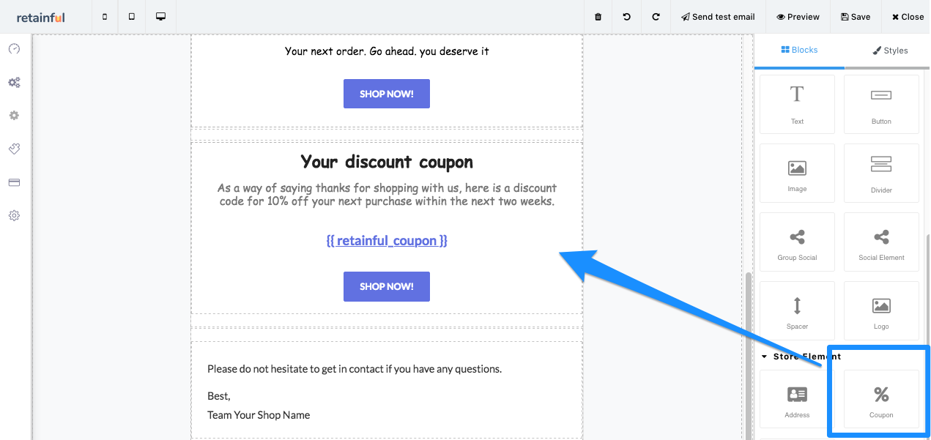931x440 pixels.
Task: Select the Text block element
Action: (x=797, y=102)
